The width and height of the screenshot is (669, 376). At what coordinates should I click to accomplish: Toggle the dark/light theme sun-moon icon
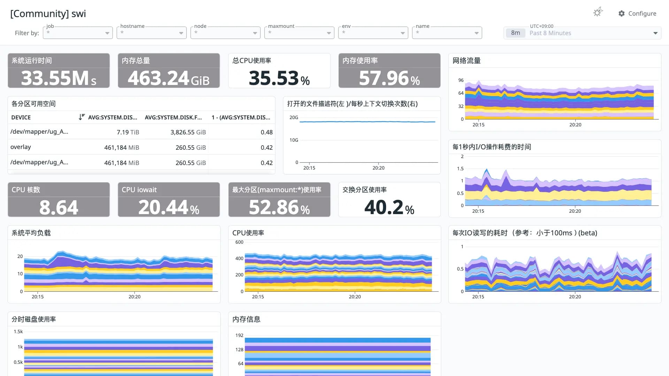point(598,13)
